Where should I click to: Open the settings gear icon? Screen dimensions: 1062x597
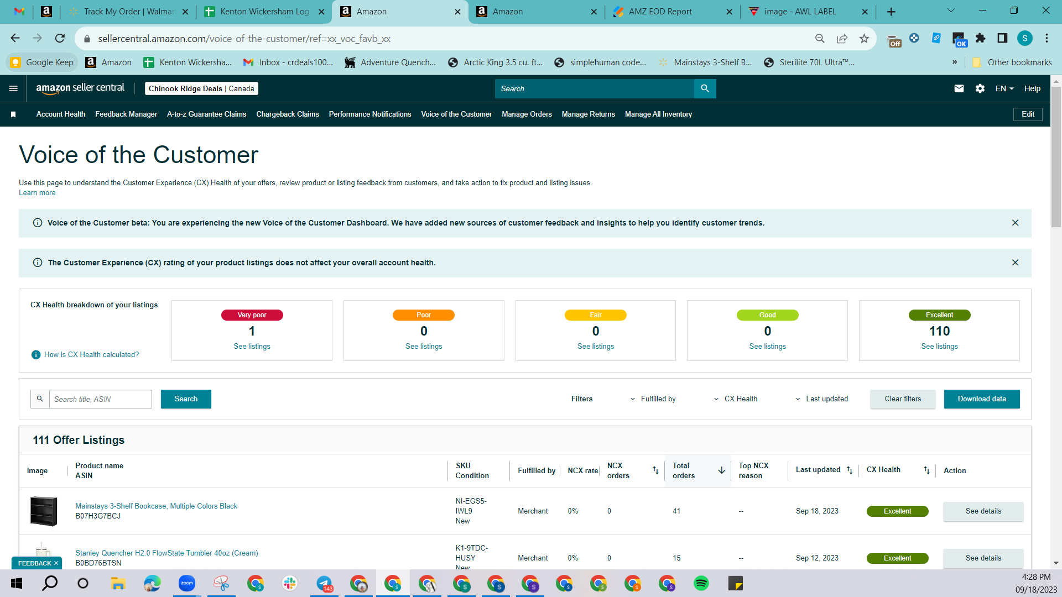[x=980, y=88]
